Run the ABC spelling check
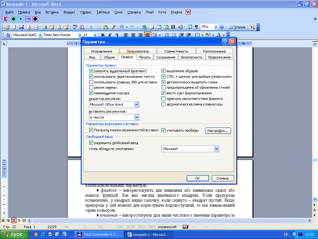The width and height of the screenshot is (318, 239). 75,27
